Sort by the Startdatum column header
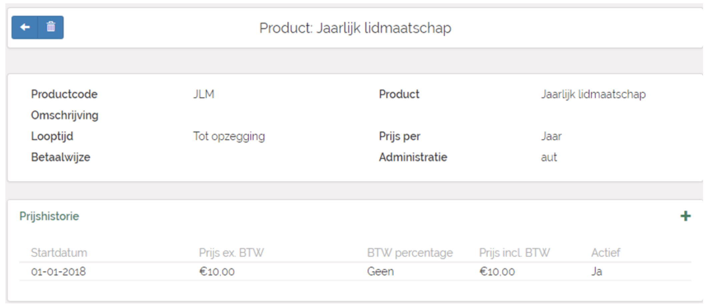 [59, 253]
